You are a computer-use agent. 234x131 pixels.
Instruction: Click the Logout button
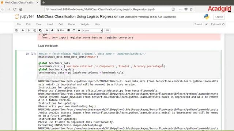pyautogui.click(x=219, y=17)
